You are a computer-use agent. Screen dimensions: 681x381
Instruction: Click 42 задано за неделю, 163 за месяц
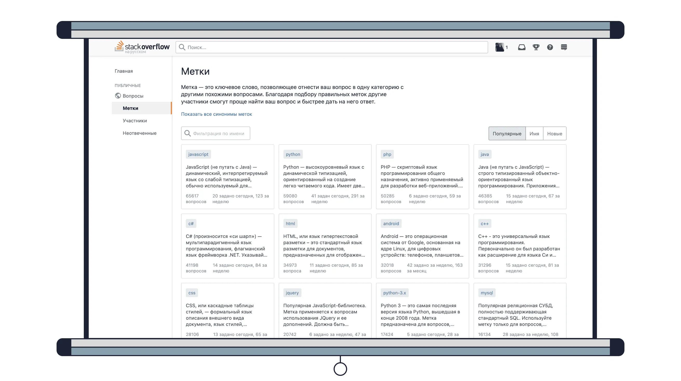435,268
